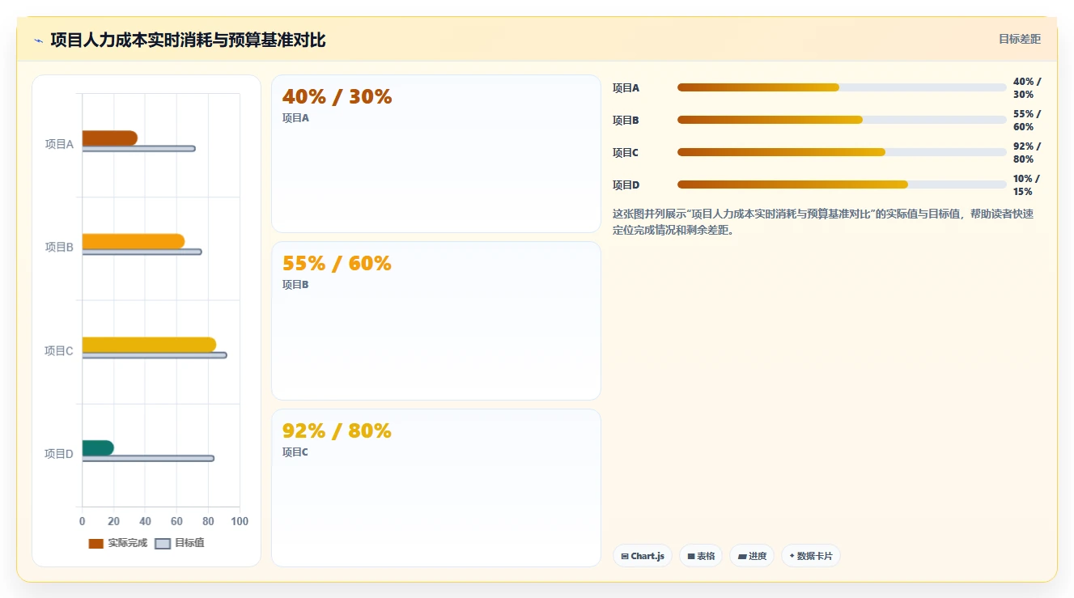
Task: Click the Chart.js tag chip
Action: (x=643, y=556)
